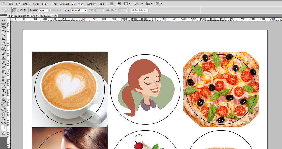The image size is (282, 149).
Task: Click the Height input field
Action: (x=123, y=10)
